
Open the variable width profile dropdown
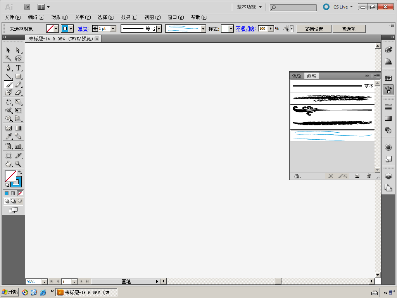[x=159, y=29]
